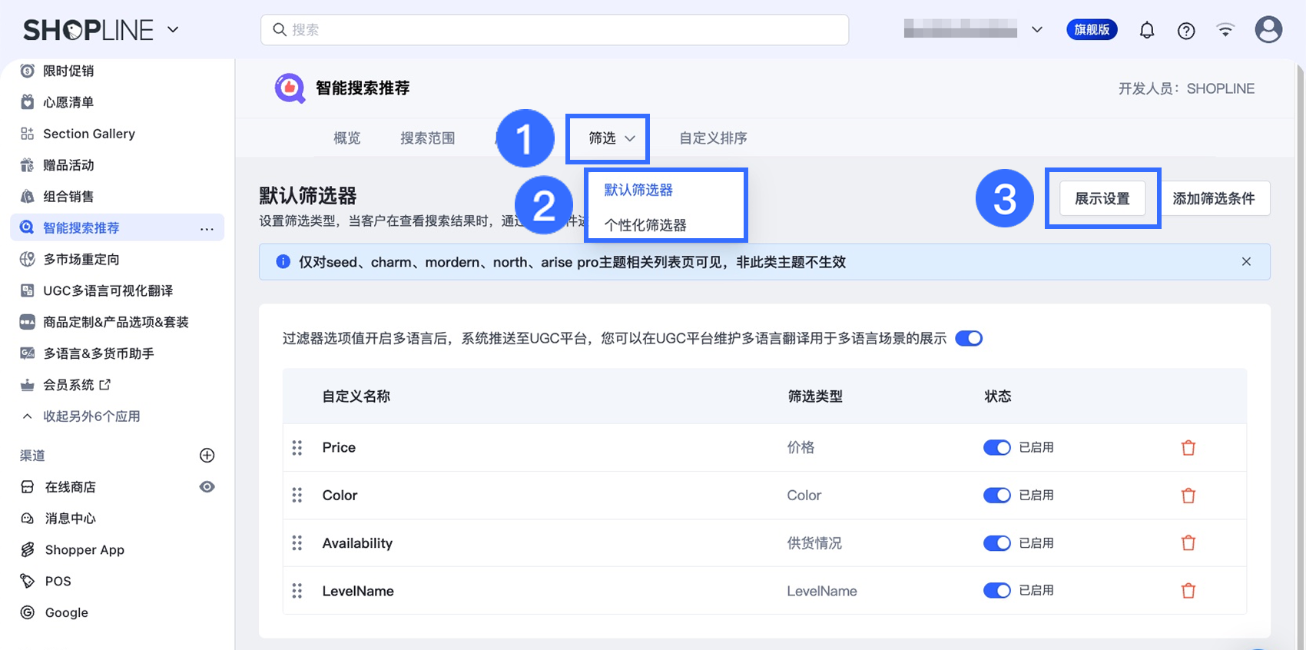Screen dimensions: 1306x650
Task: Open more options beside 智能搜索推荐 sidebar item
Action: (x=207, y=228)
